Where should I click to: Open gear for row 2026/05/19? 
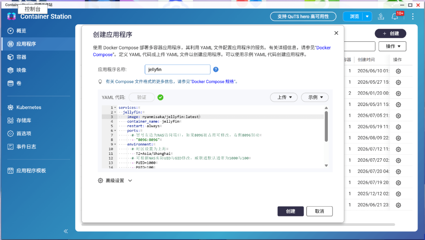tap(398, 127)
